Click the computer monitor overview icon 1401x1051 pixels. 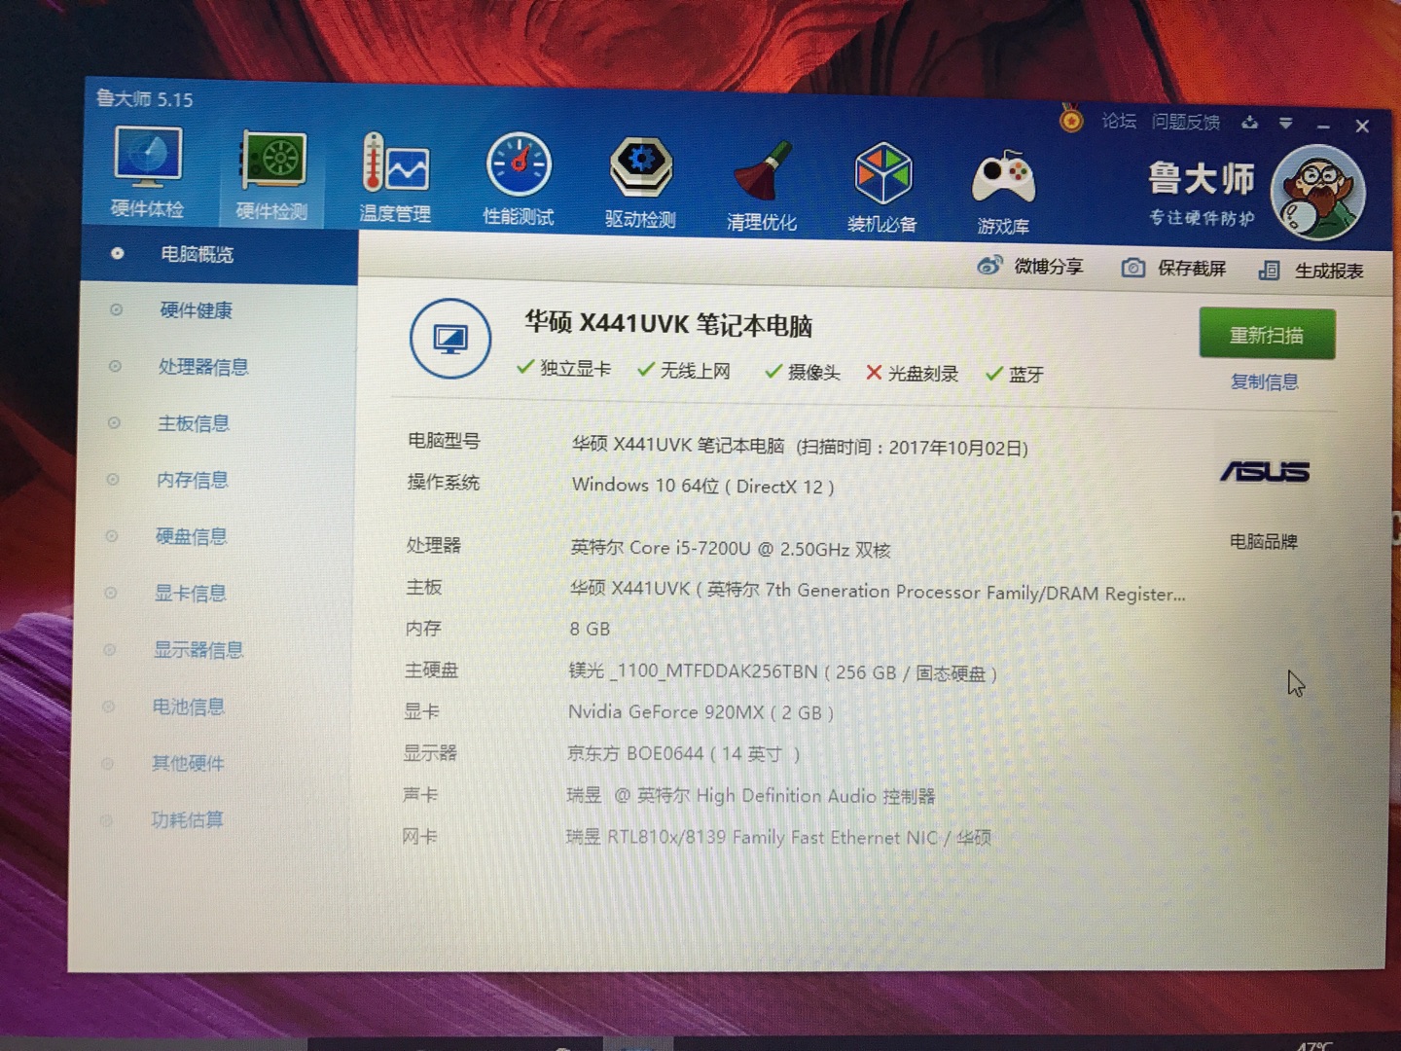click(x=450, y=340)
